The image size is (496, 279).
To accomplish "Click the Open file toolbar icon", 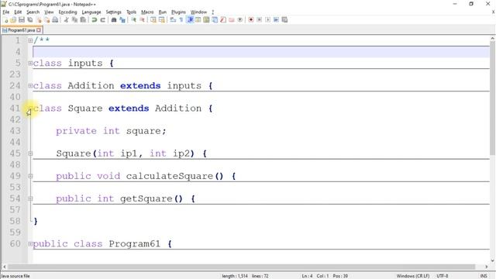I will coord(13,19).
